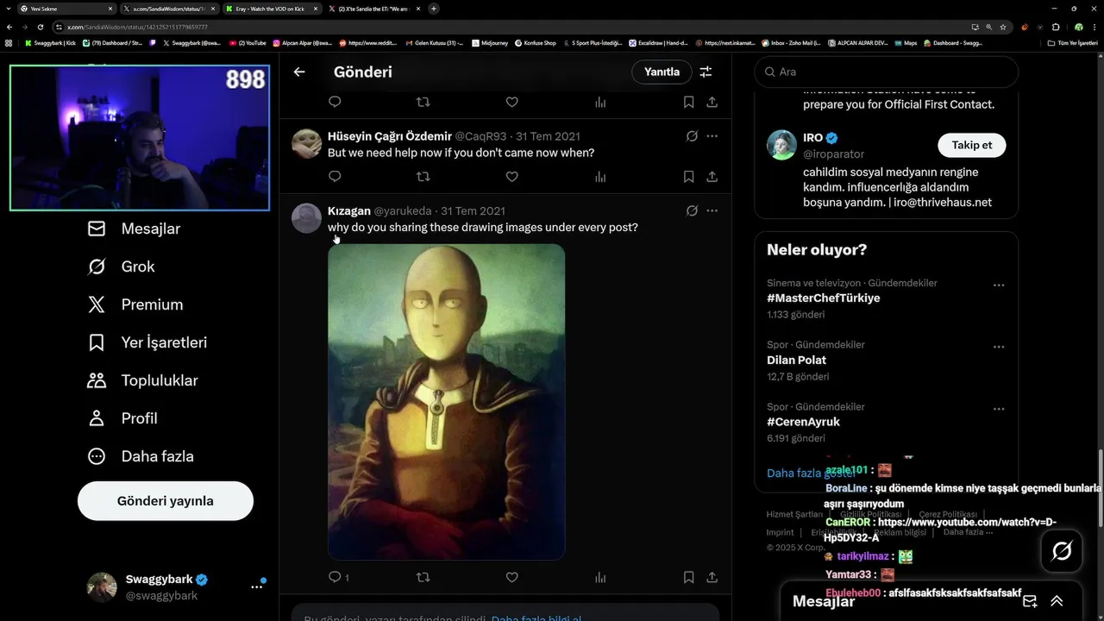Go back using the Gönderi back arrow
Viewport: 1104px width, 621px height.
click(299, 72)
